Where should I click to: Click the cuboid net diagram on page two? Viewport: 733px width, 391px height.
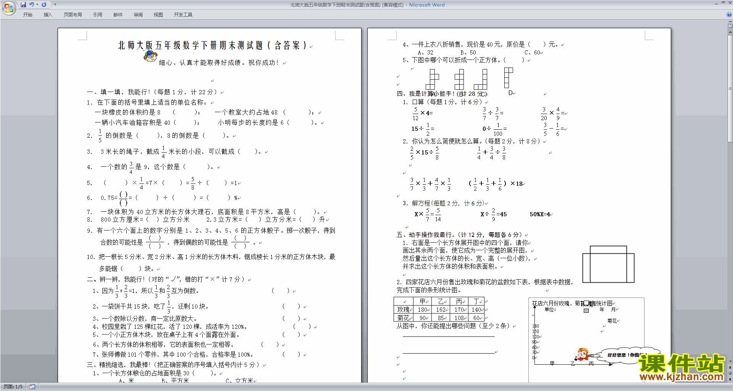[608, 264]
